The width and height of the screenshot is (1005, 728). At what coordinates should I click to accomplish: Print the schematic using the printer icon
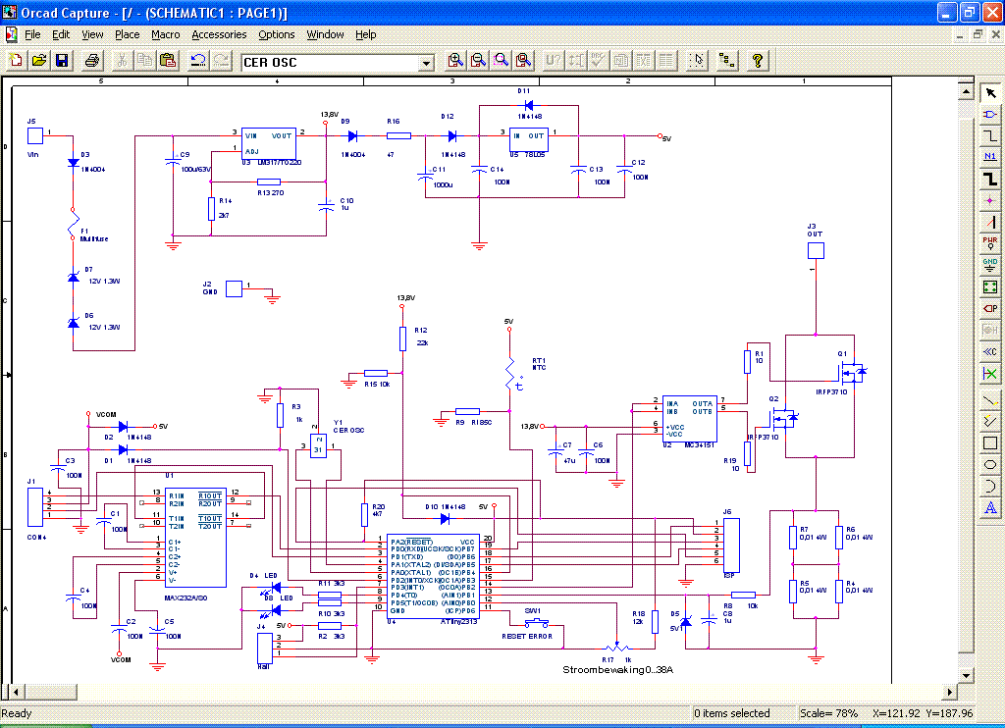point(91,61)
